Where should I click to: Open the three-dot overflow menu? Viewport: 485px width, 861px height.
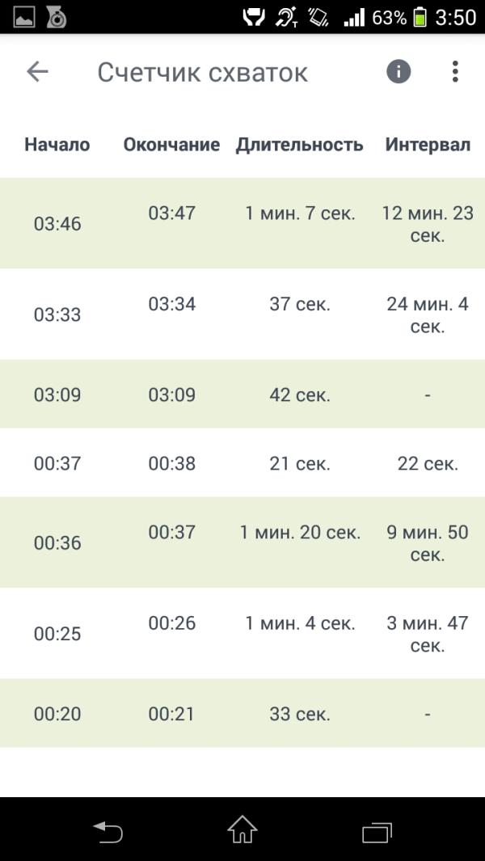[x=455, y=71]
